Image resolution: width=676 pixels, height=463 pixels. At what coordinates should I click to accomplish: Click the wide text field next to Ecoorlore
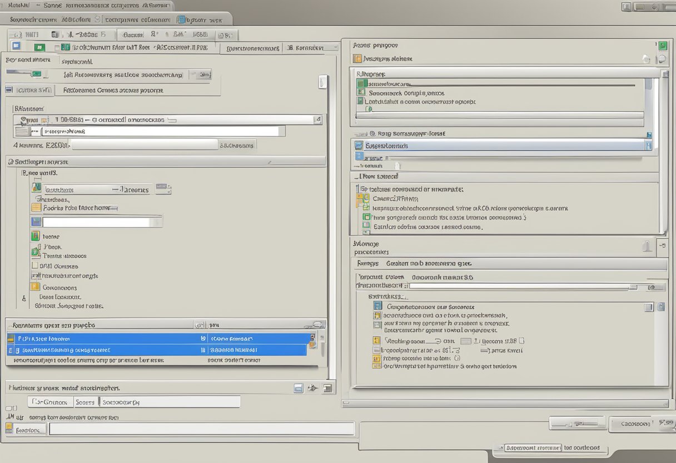point(201,429)
